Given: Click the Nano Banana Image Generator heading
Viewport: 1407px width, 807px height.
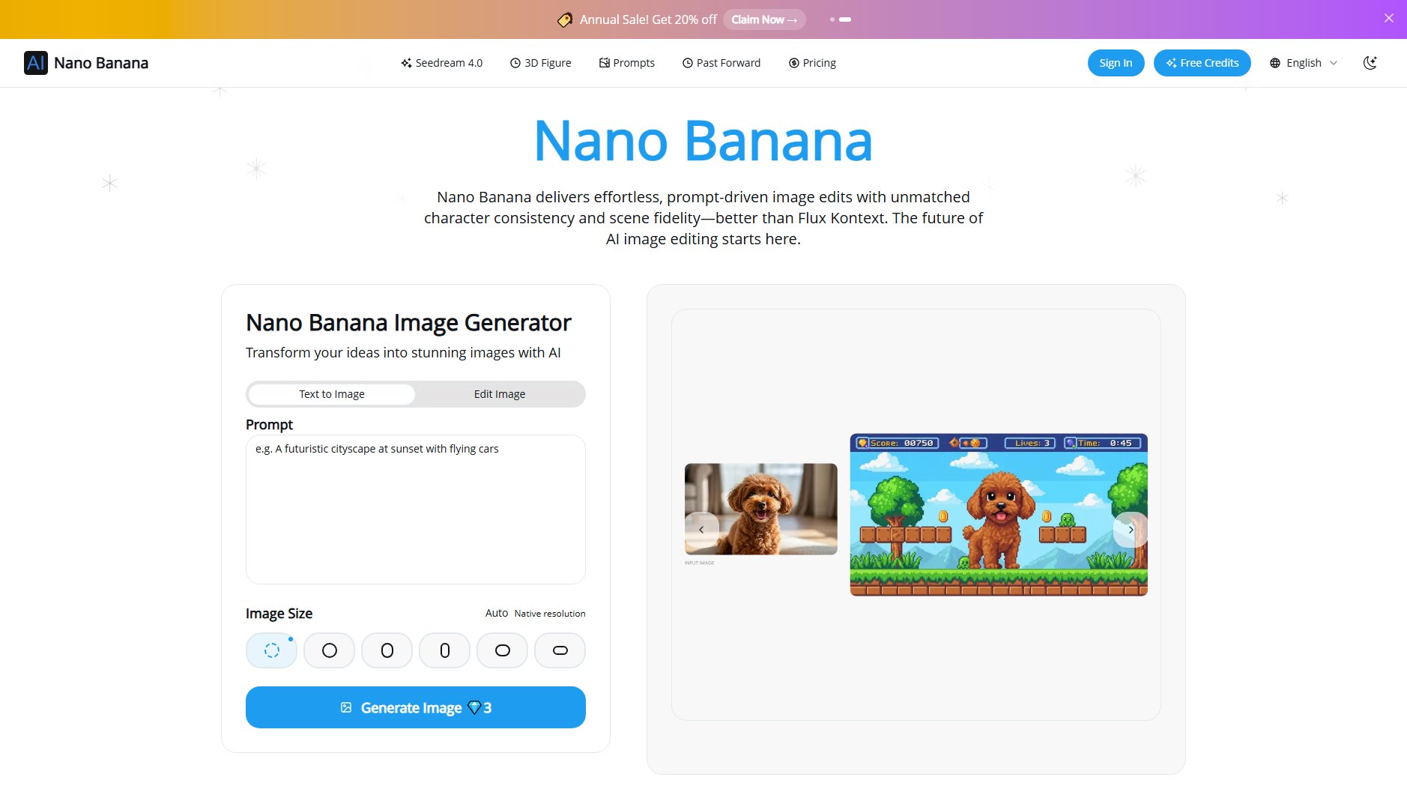Looking at the screenshot, I should [408, 323].
